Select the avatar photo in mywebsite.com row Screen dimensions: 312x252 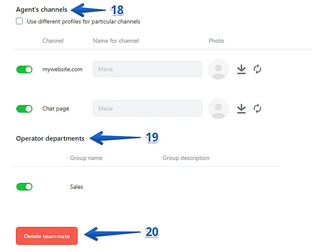(218, 69)
